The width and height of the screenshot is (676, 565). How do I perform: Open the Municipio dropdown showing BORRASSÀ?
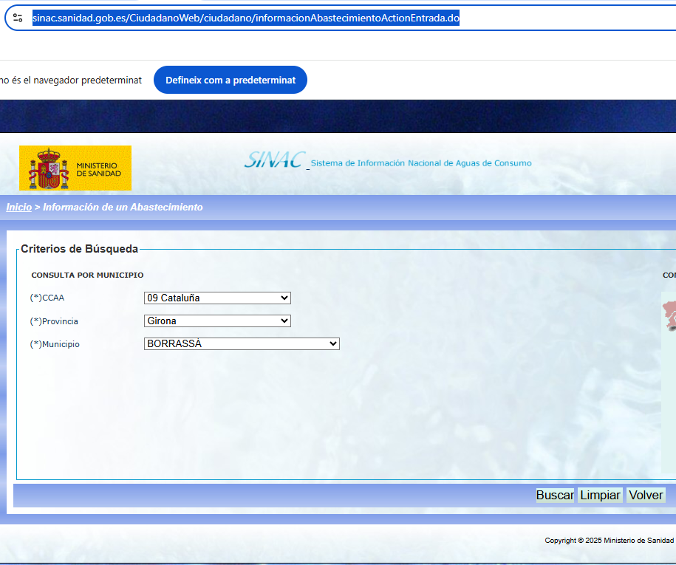pos(242,344)
